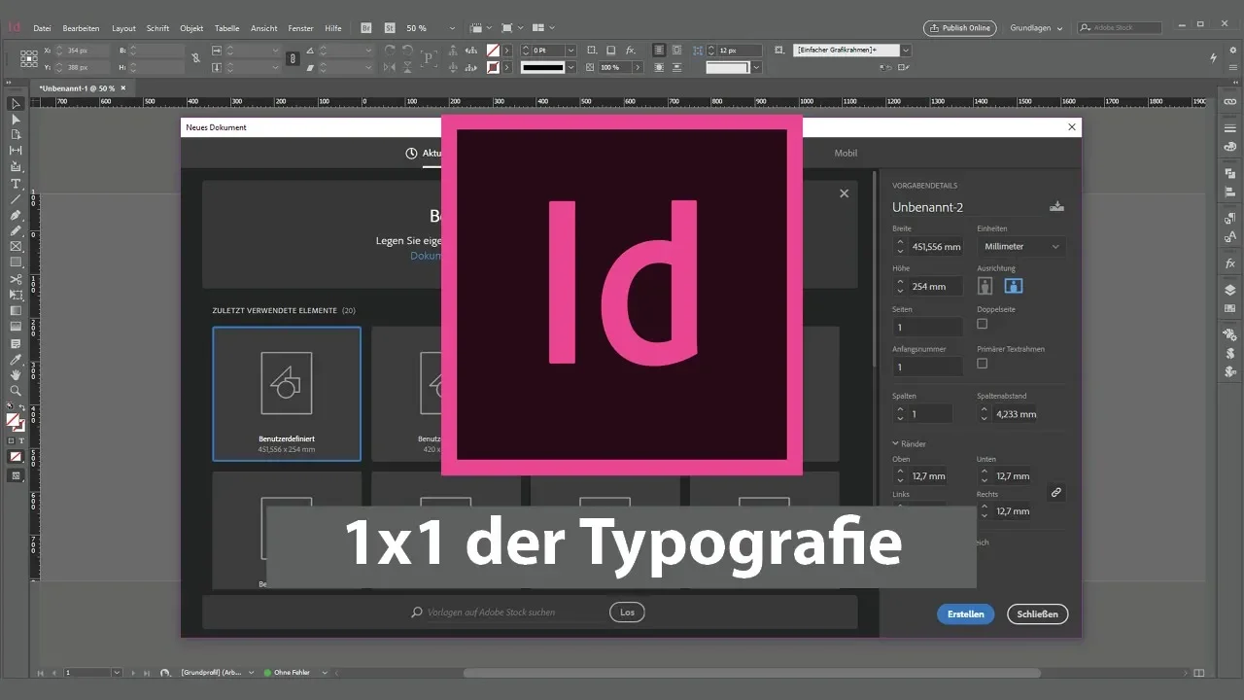Select portrait orientation (Ausrichtung)
This screenshot has height=700, width=1244.
(985, 286)
